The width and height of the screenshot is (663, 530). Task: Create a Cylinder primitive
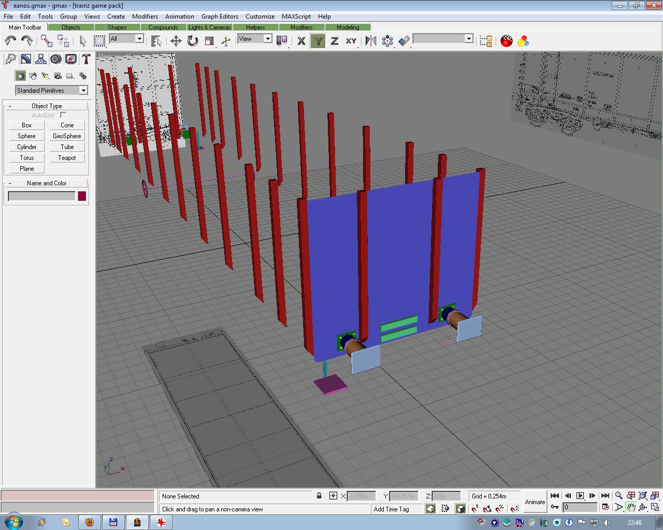tap(27, 147)
